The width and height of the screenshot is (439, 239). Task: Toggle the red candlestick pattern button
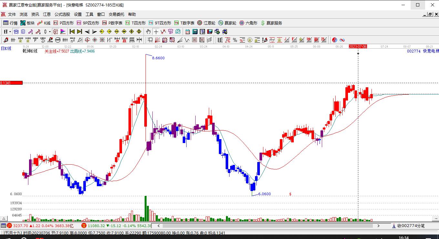tap(38, 32)
